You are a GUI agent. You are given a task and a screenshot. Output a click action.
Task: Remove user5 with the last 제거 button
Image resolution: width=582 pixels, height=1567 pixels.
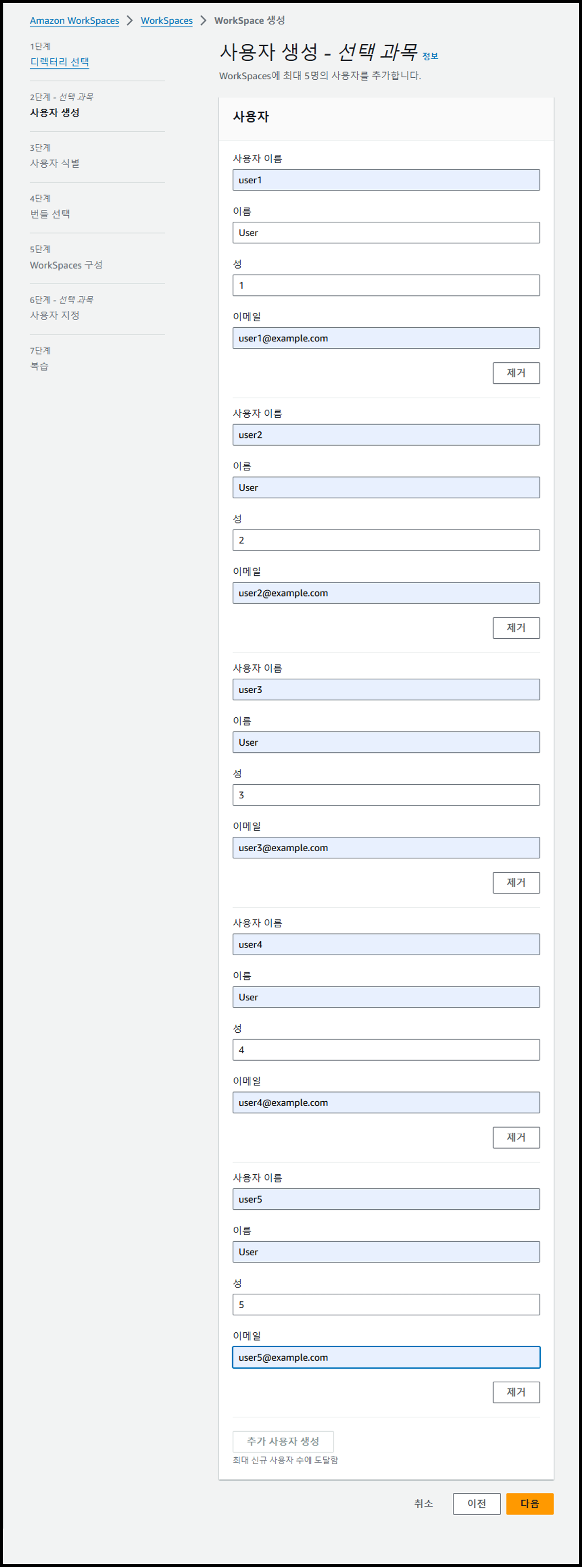(x=516, y=1393)
